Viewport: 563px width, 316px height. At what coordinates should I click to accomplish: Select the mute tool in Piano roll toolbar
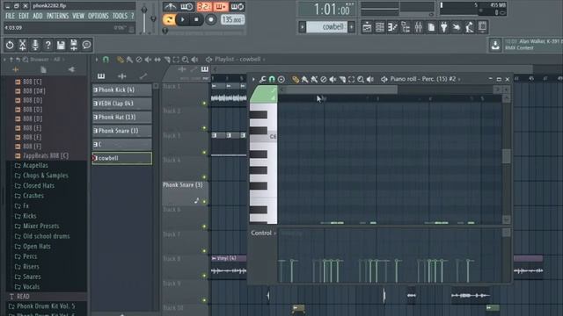point(333,79)
